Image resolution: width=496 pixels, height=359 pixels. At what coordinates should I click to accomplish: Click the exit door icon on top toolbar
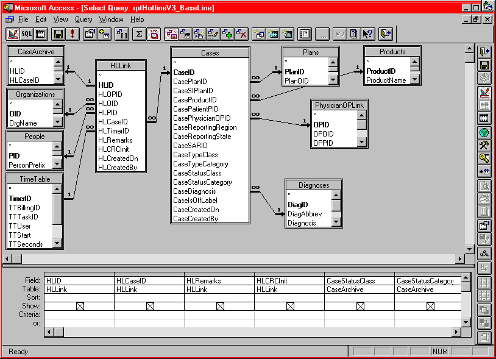(x=386, y=34)
